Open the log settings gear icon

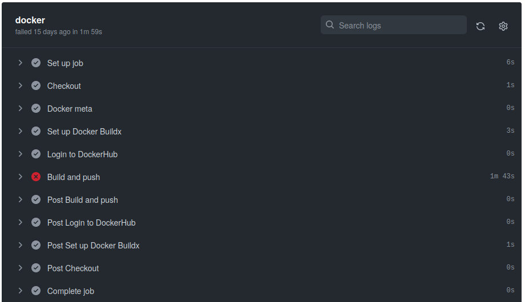tap(503, 26)
